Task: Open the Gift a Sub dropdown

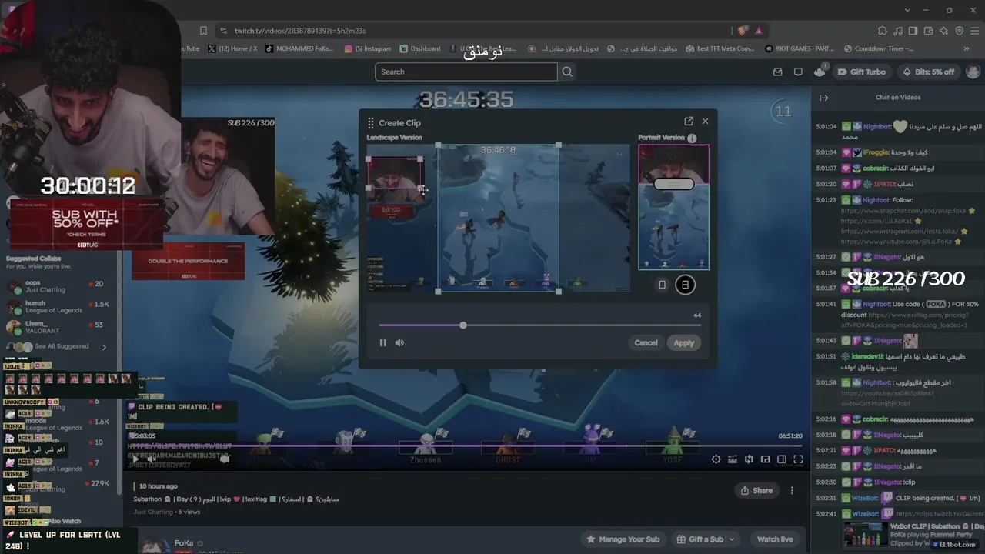Action: click(x=705, y=539)
